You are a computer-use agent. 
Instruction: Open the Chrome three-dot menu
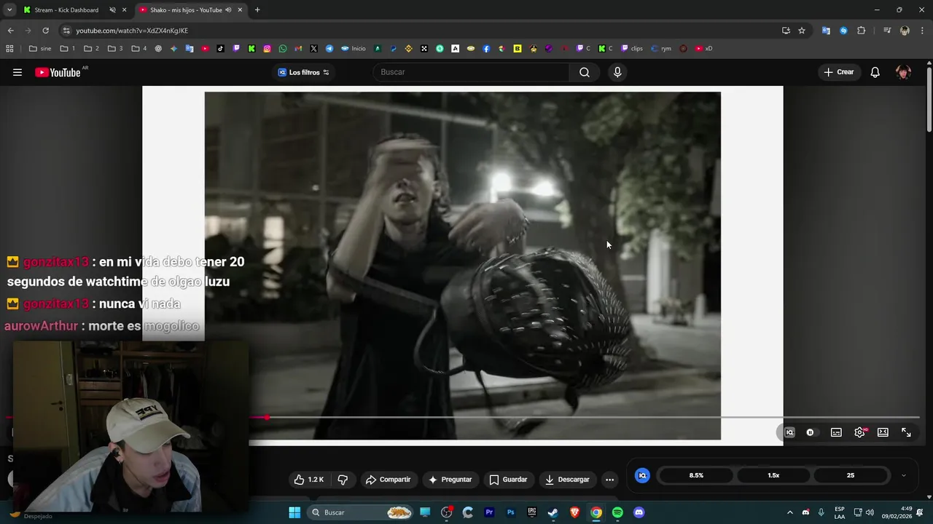coord(921,31)
